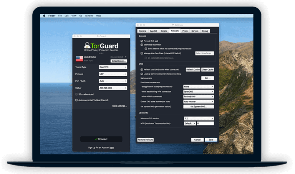
Task: Click the Restore Defaults button
Action: pos(146,140)
